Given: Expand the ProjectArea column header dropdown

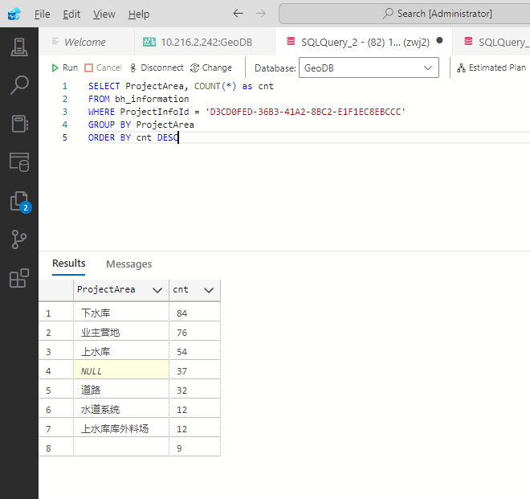Looking at the screenshot, I should (154, 290).
